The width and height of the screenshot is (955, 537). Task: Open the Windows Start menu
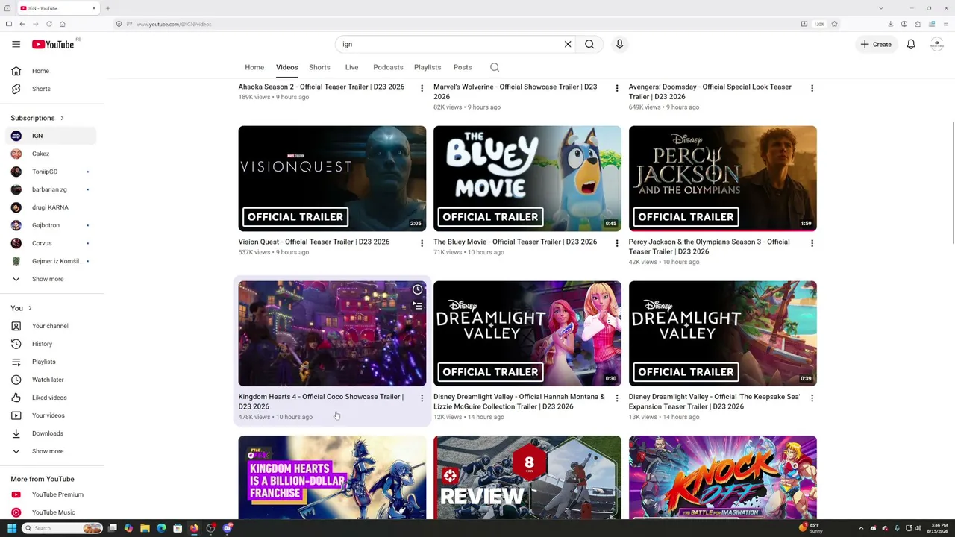11,528
